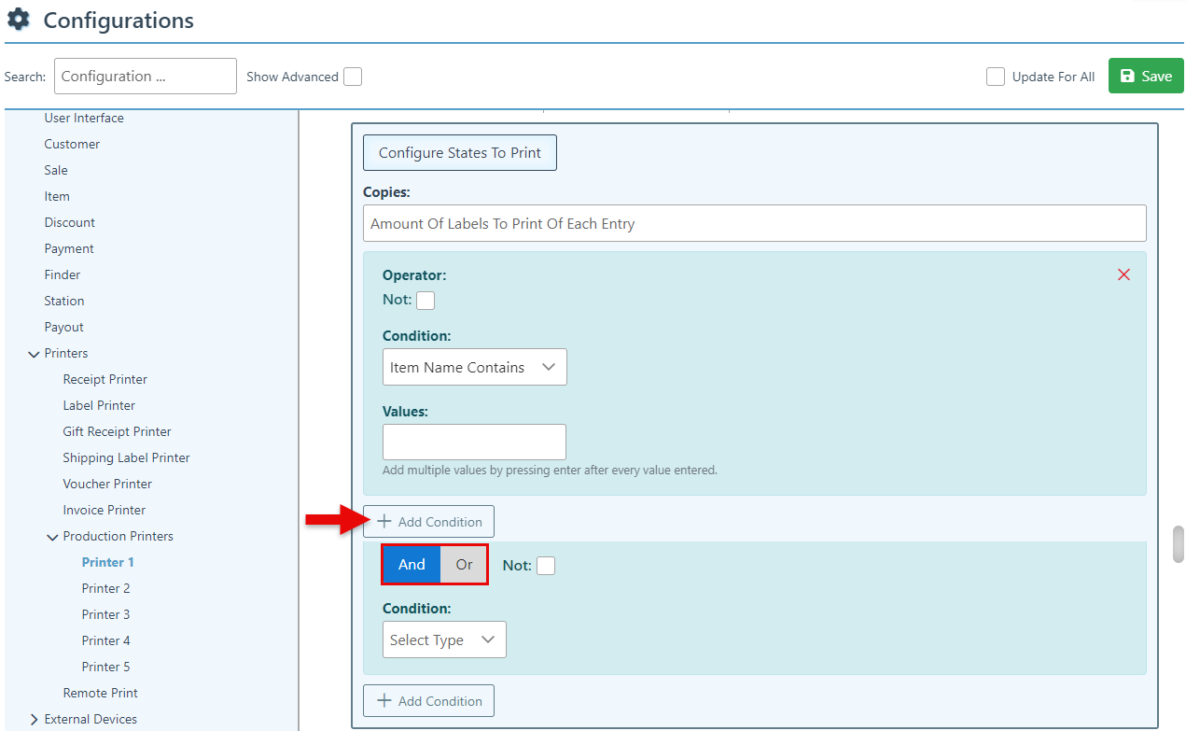Select the Or operator toggle
This screenshot has height=731, width=1186.
point(464,565)
